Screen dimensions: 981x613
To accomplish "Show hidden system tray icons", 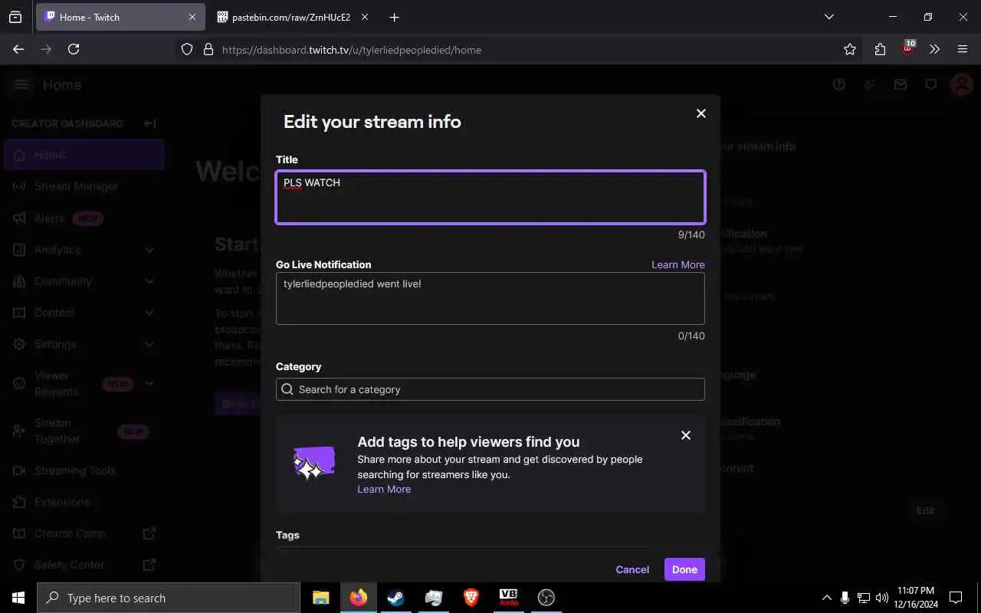I will pyautogui.click(x=826, y=598).
